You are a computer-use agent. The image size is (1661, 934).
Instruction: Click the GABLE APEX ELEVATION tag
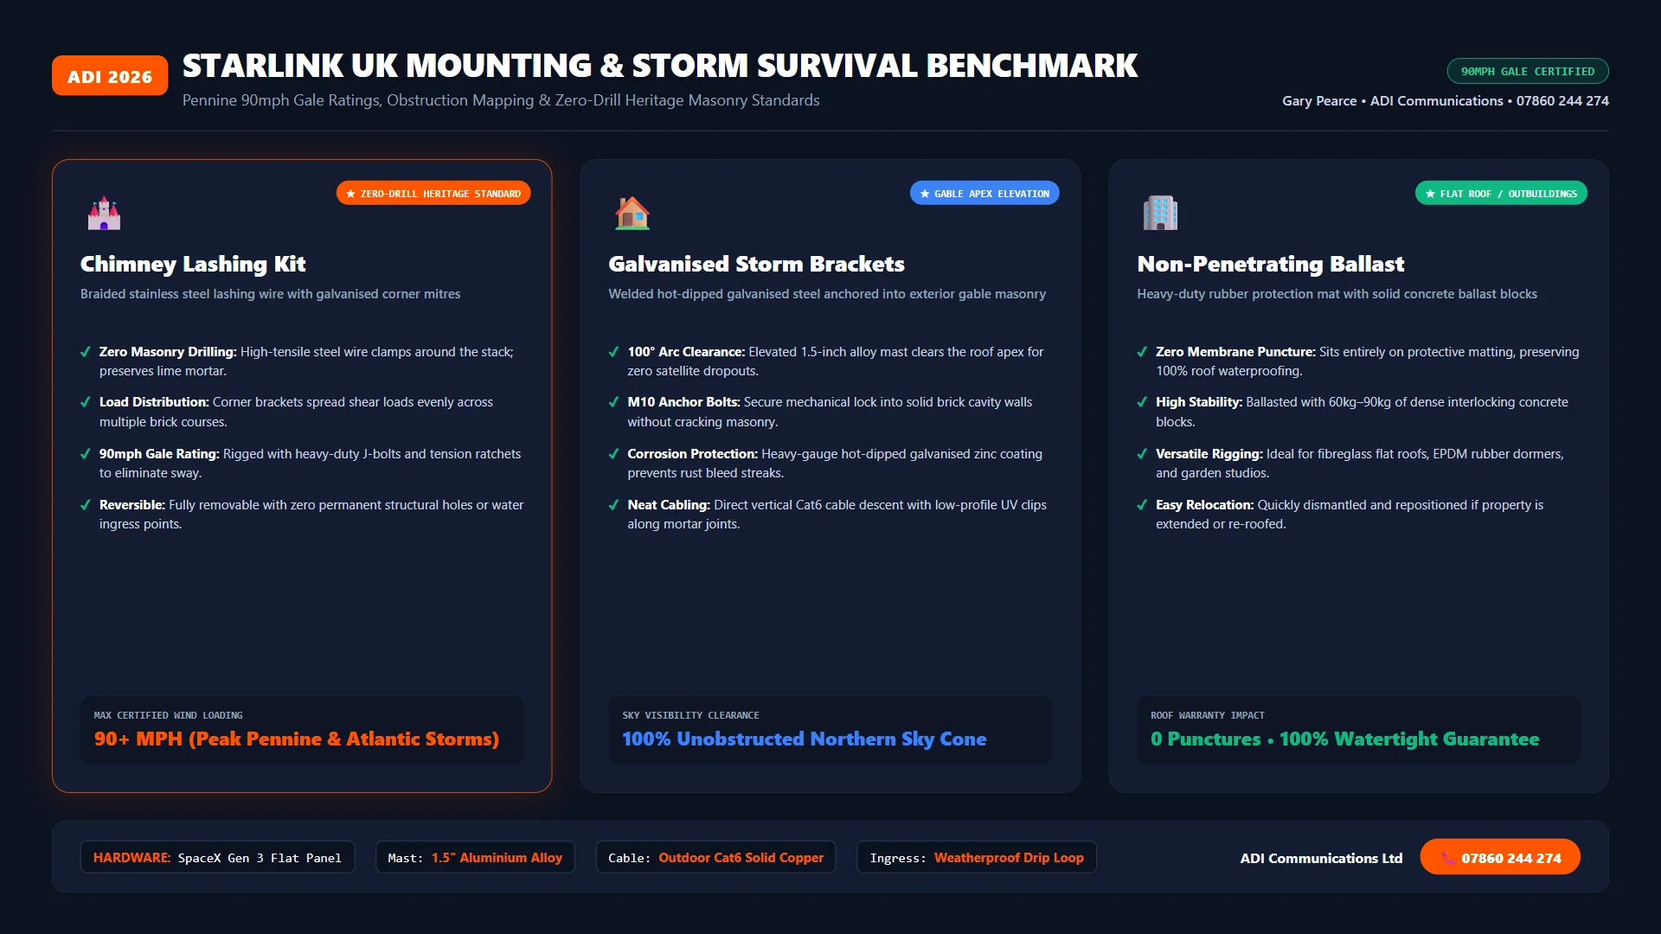pos(984,194)
